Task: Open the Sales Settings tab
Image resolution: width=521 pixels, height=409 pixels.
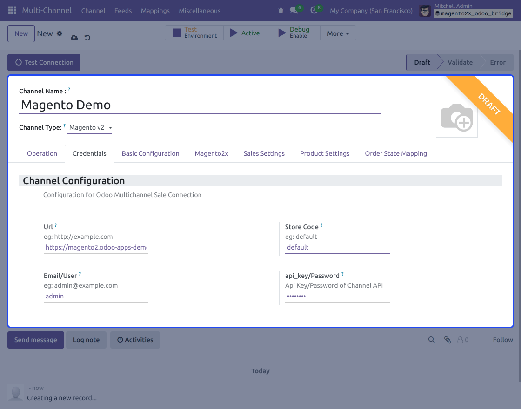Action: coord(264,153)
